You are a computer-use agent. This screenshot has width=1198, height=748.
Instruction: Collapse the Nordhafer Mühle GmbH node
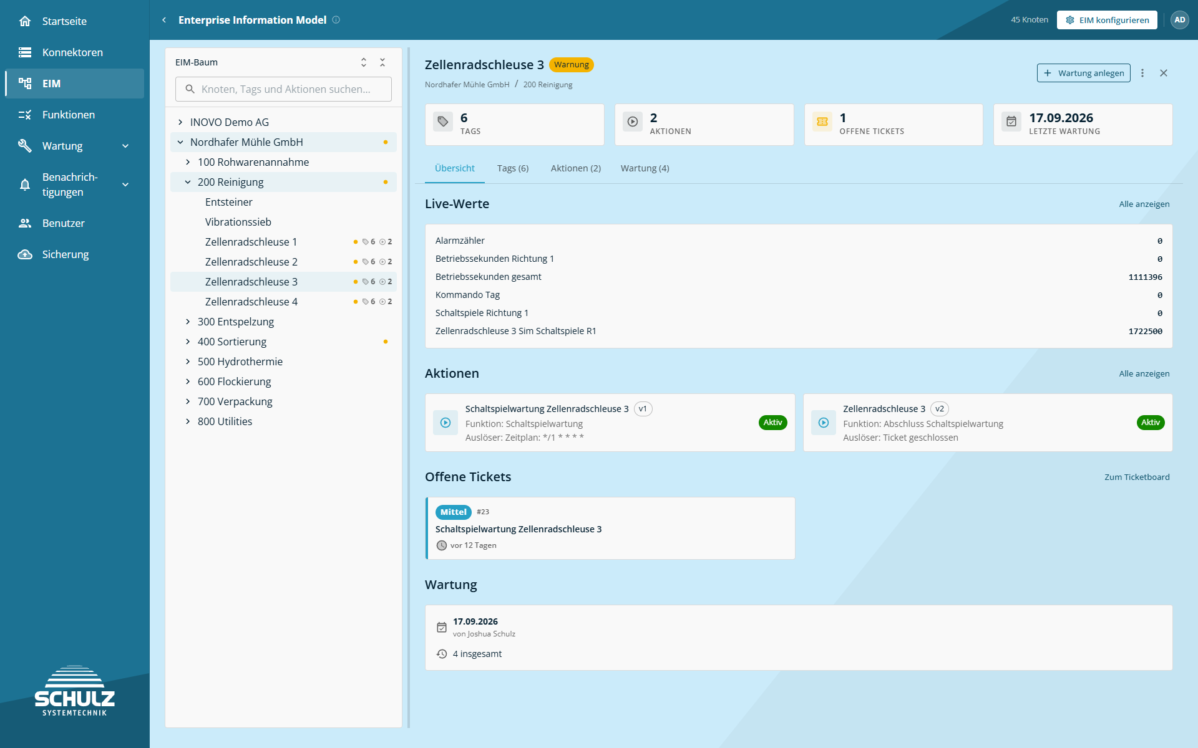point(180,142)
